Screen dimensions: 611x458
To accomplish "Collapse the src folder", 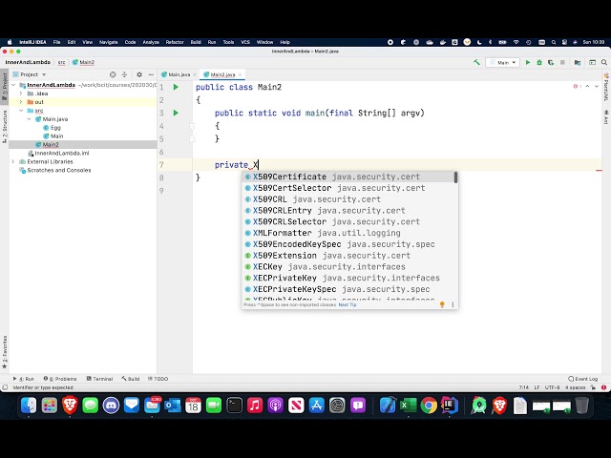I will (21, 111).
